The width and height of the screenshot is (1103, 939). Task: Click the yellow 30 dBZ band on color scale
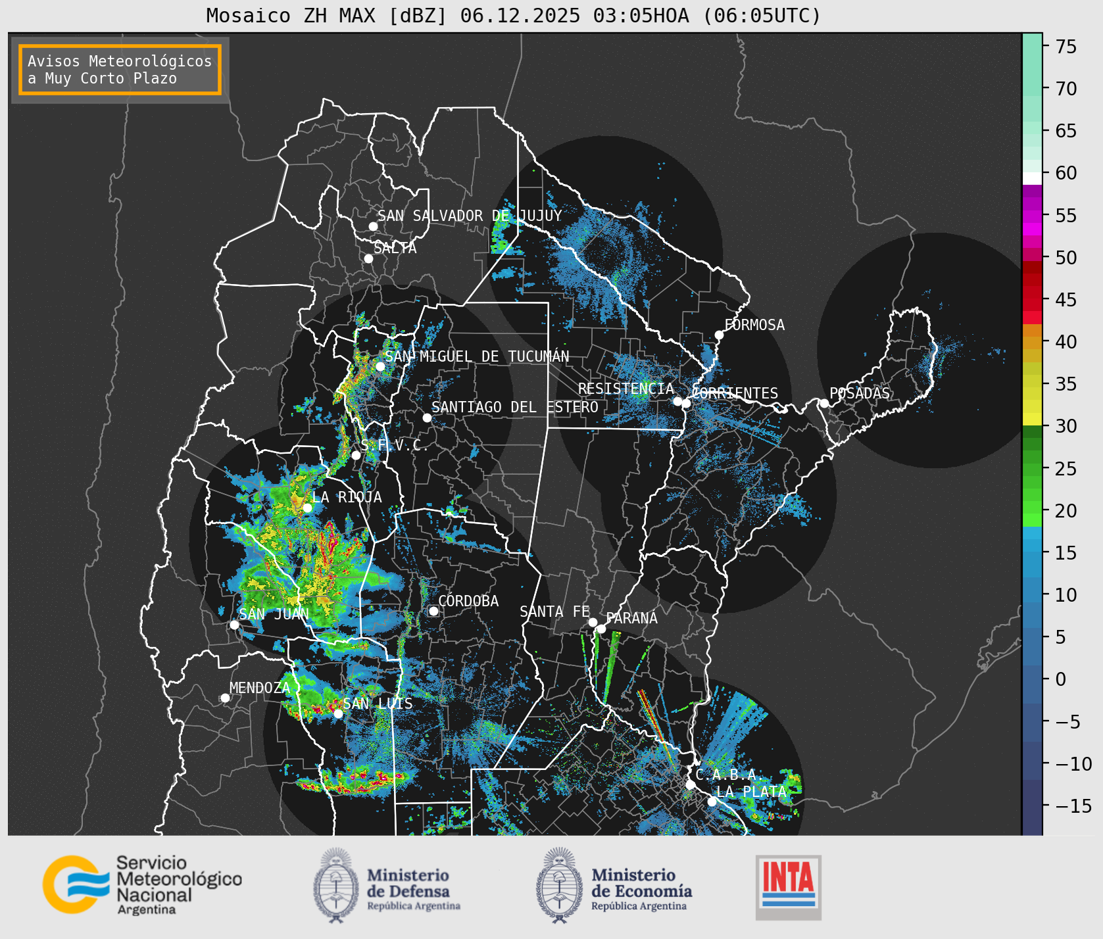pos(1032,419)
